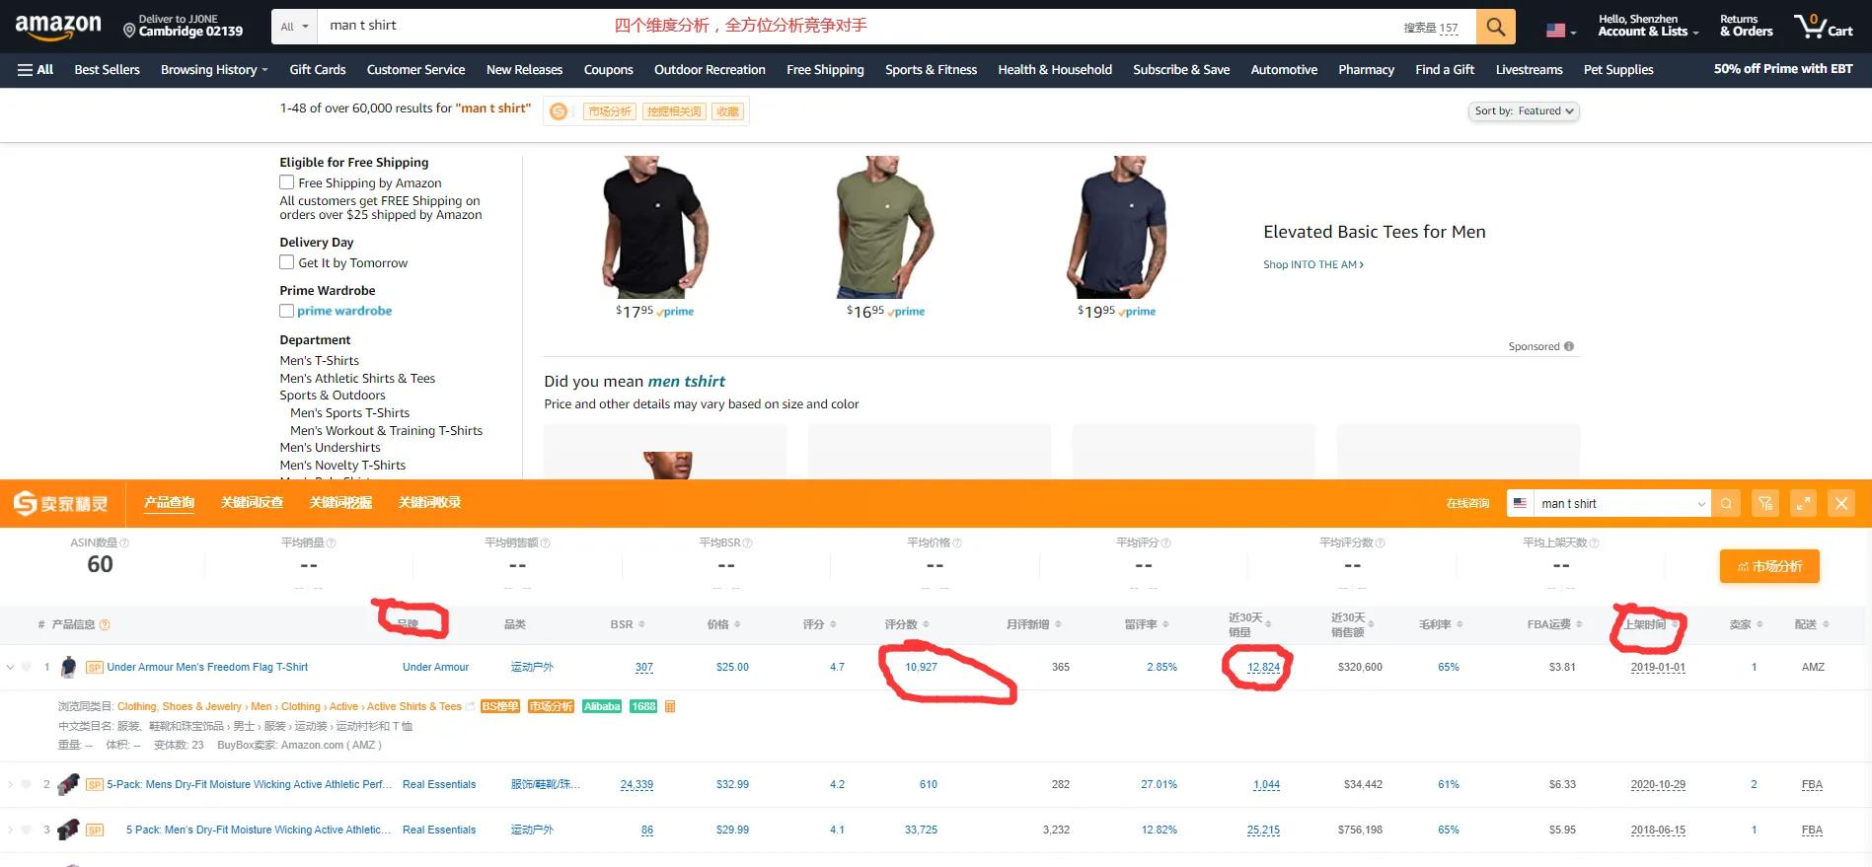1872x867 pixels.
Task: Open Outdoor Recreation in nav bar
Action: [710, 69]
